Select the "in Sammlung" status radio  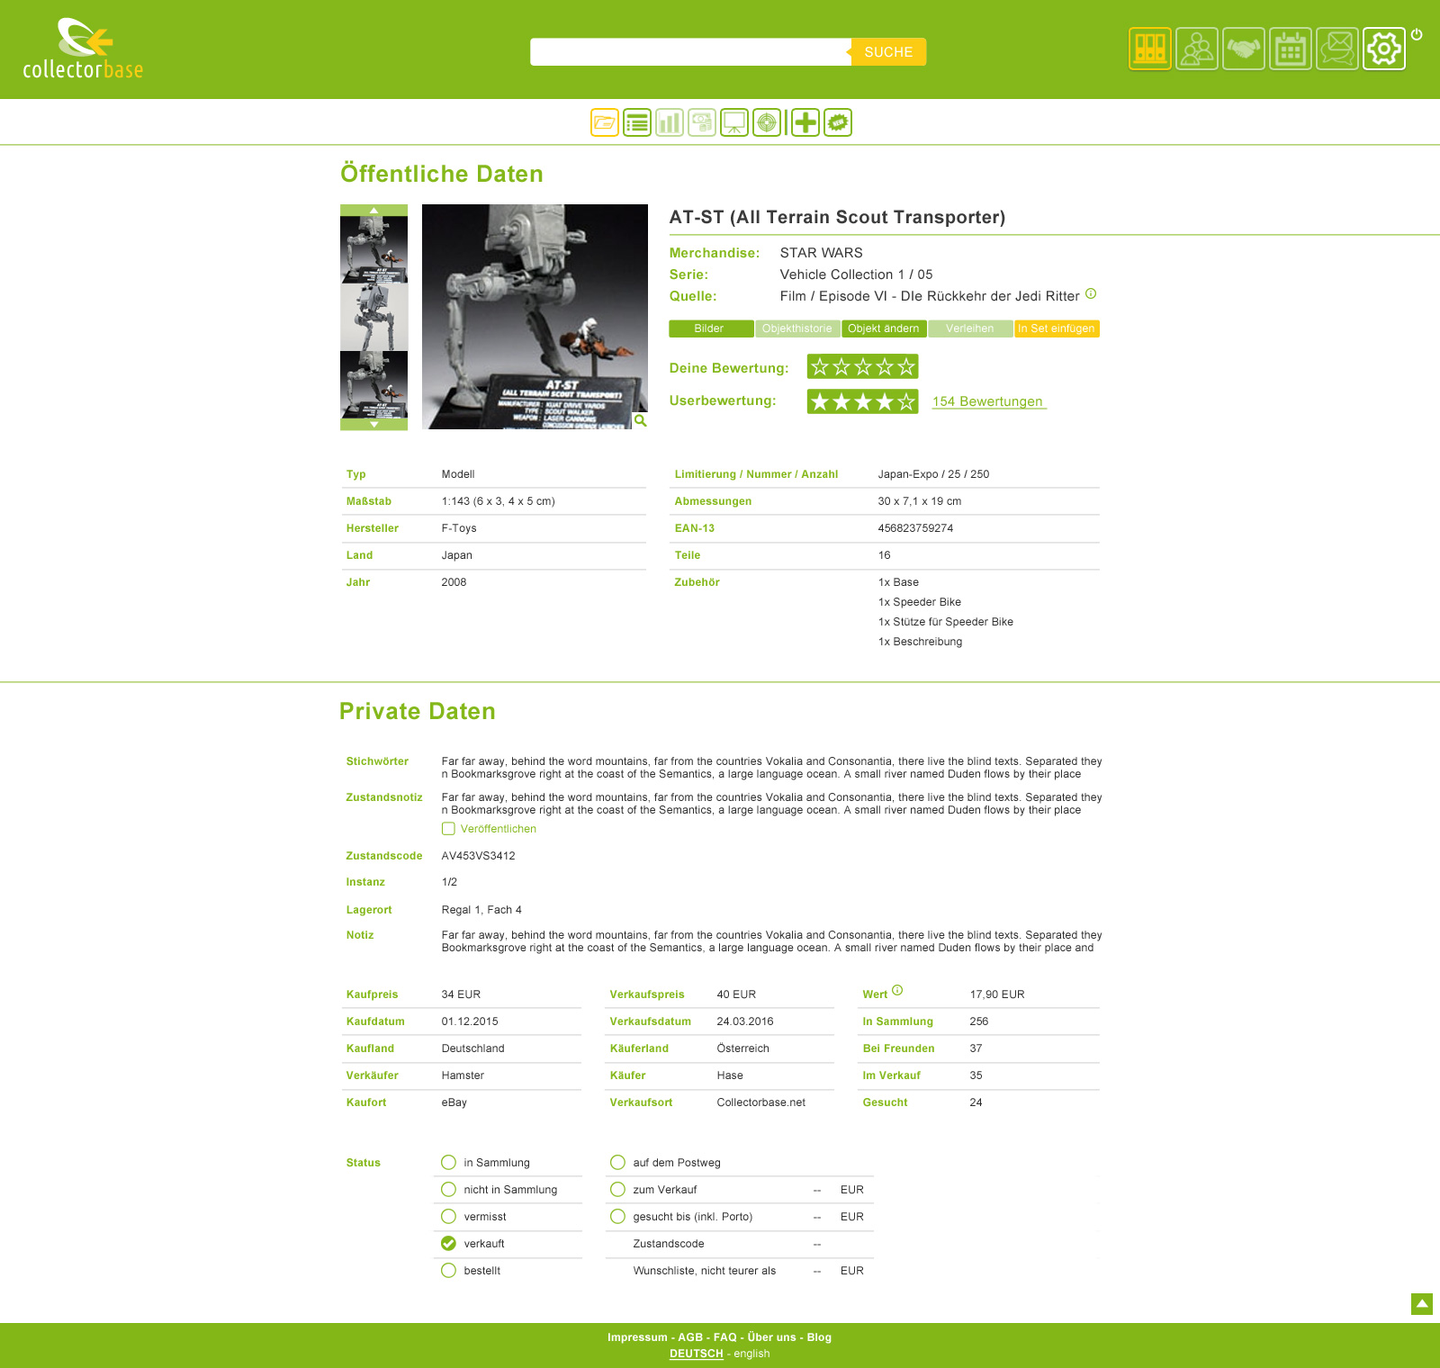448,1162
